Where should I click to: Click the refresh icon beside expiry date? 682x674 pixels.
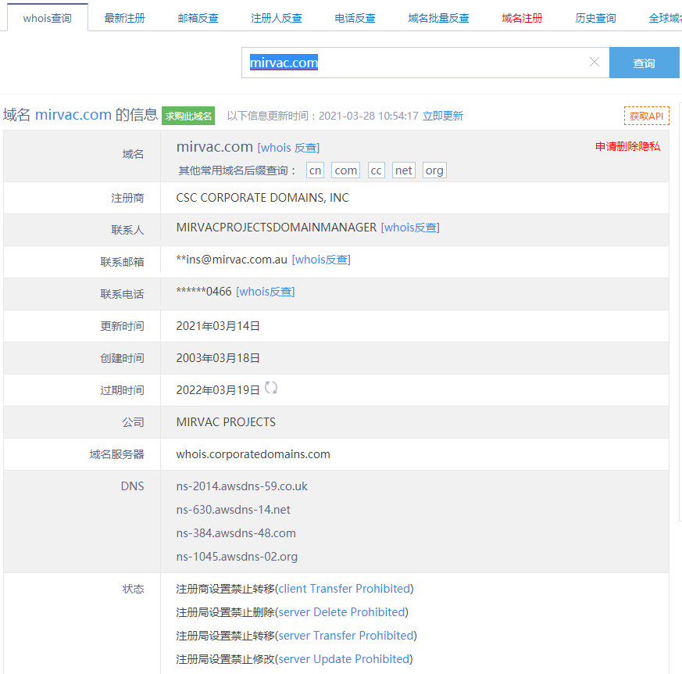(271, 388)
